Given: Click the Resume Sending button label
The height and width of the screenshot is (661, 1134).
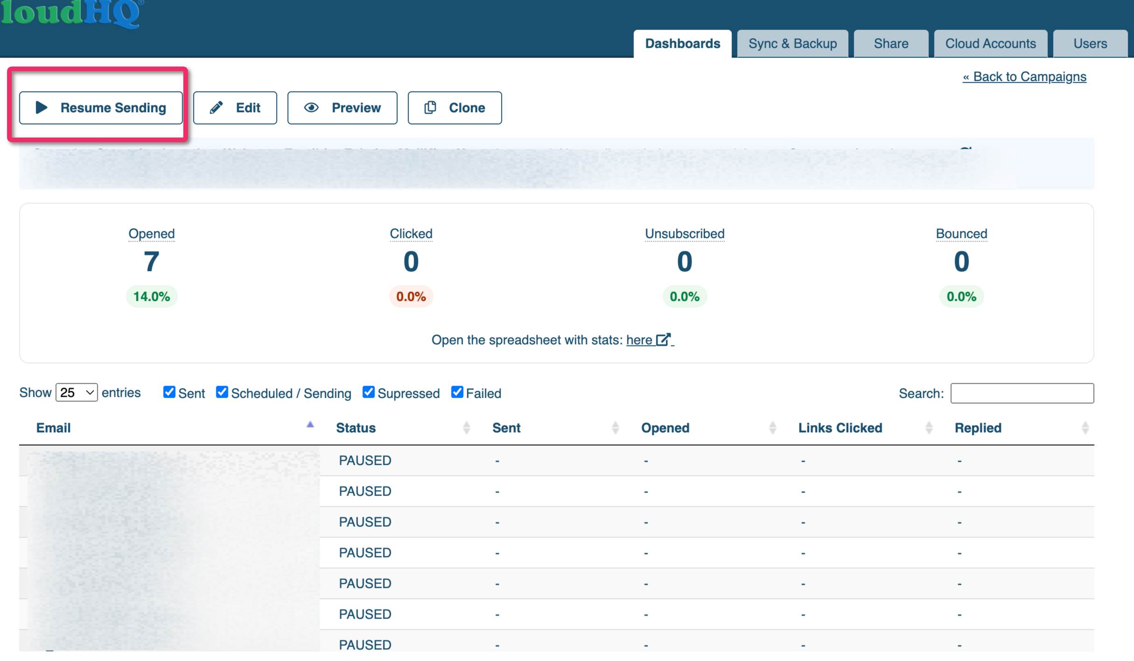Looking at the screenshot, I should click(x=113, y=108).
